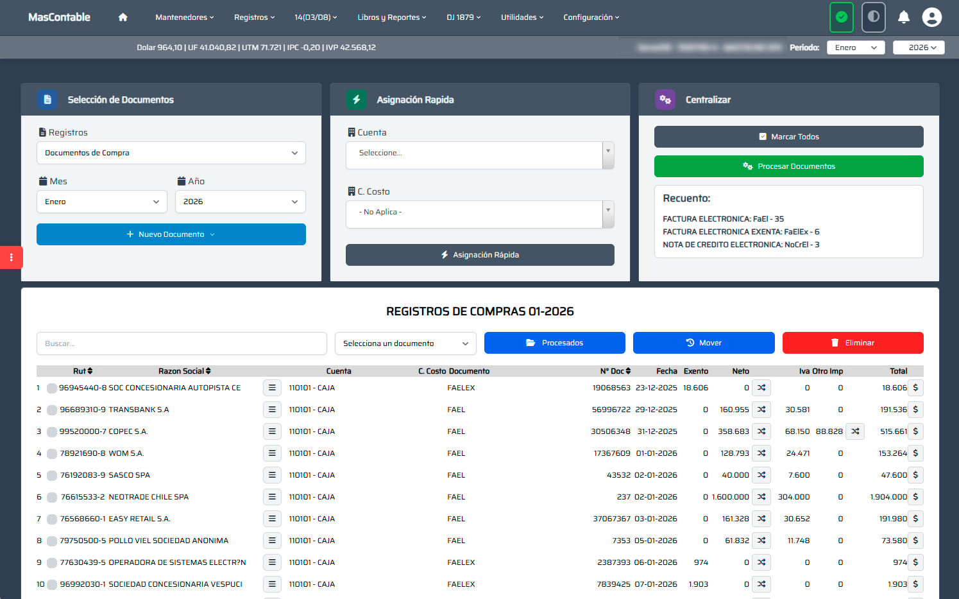This screenshot has height=599, width=959.
Task: Open the user profile avatar
Action: [x=931, y=17]
